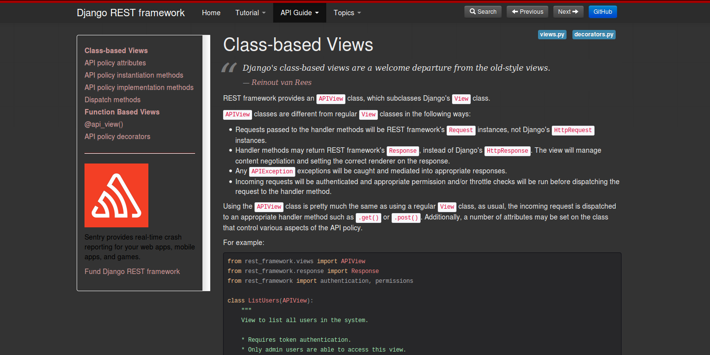Expand the Topics dropdown menu
The height and width of the screenshot is (355, 710).
[x=347, y=12]
